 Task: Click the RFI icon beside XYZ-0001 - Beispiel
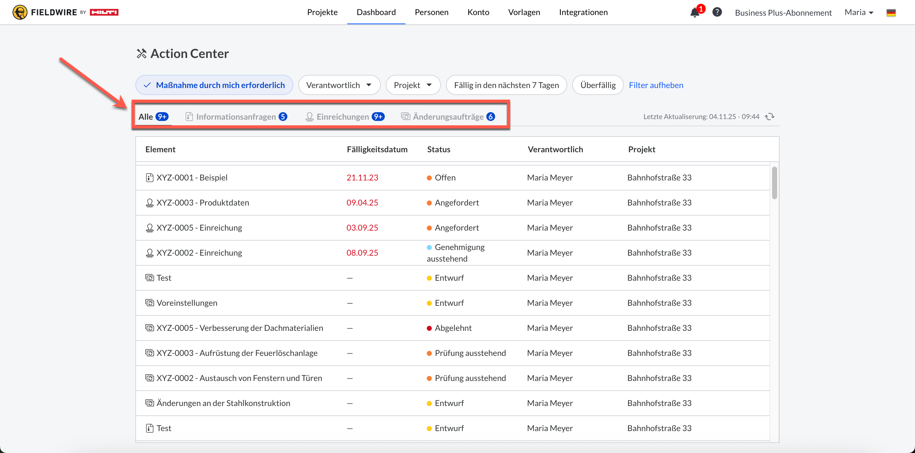[x=149, y=178]
